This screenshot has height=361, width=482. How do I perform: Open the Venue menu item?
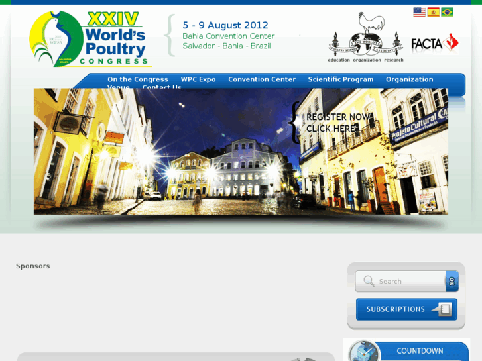click(119, 87)
